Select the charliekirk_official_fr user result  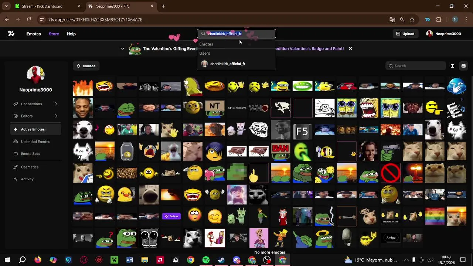[x=236, y=64]
